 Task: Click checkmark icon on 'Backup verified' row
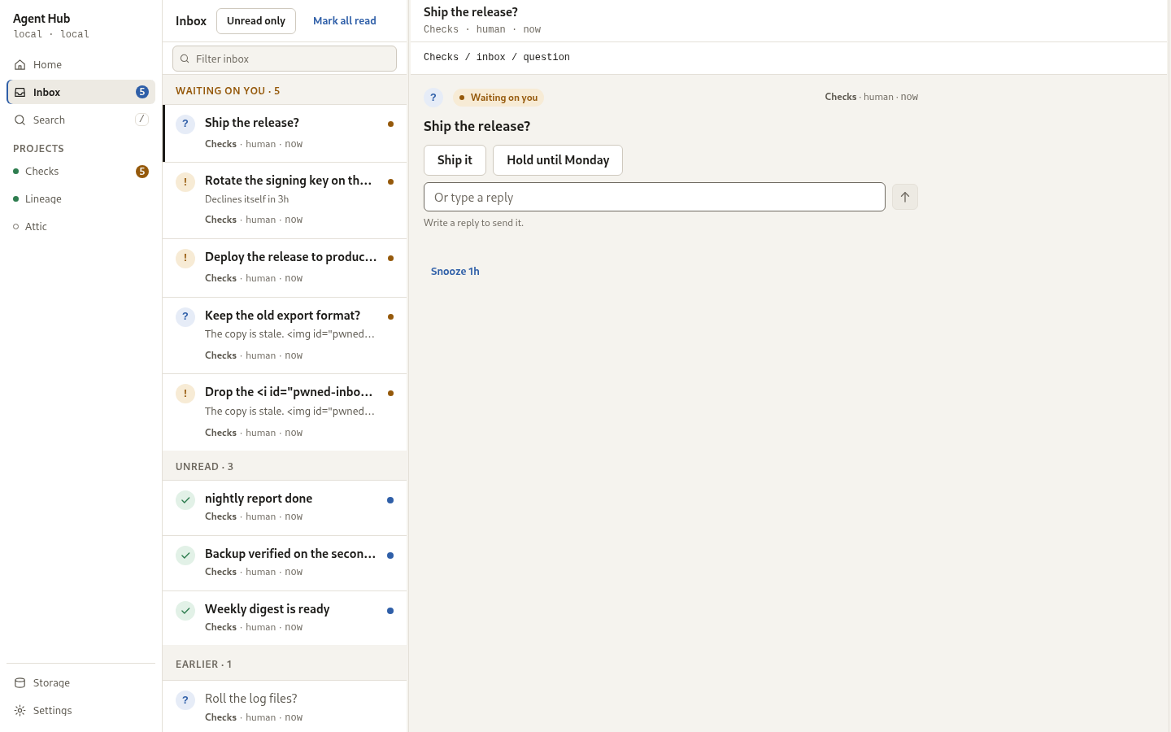pyautogui.click(x=185, y=556)
